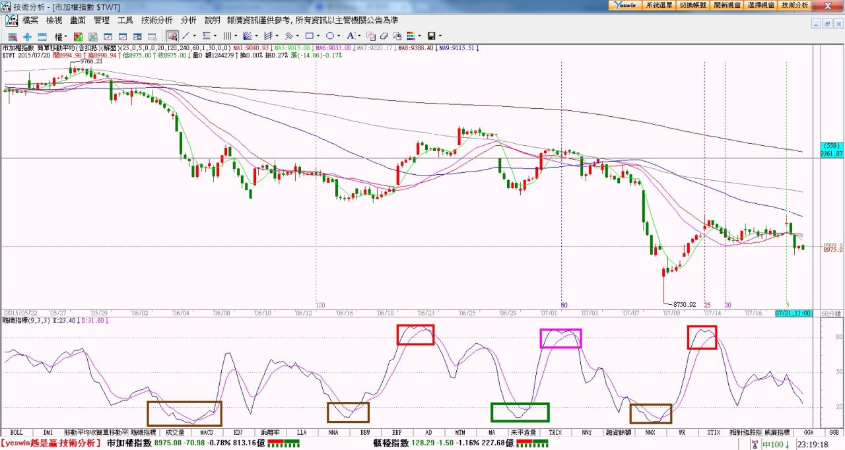This screenshot has width=845, height=450.
Task: Click the 開新視窗 button
Action: tap(727, 5)
